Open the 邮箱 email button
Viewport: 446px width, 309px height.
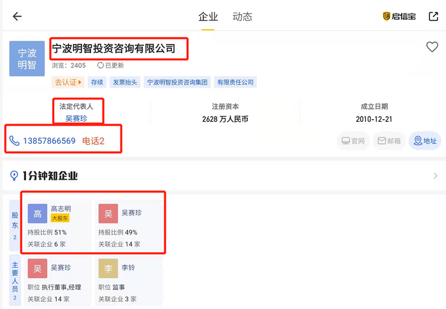tap(389, 141)
